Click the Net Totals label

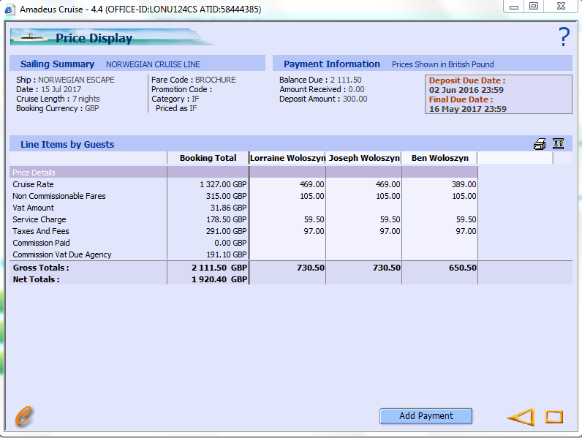[36, 279]
